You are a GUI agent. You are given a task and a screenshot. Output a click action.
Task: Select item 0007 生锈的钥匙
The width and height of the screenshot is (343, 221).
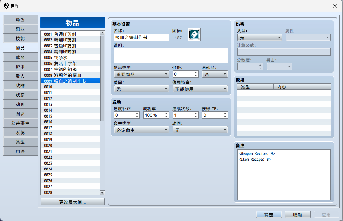click(70, 69)
